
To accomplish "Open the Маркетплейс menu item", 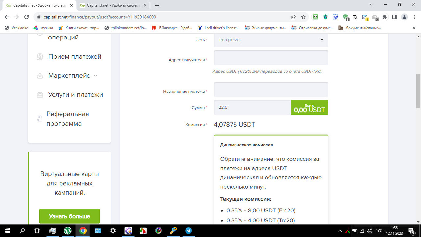I will pyautogui.click(x=69, y=76).
